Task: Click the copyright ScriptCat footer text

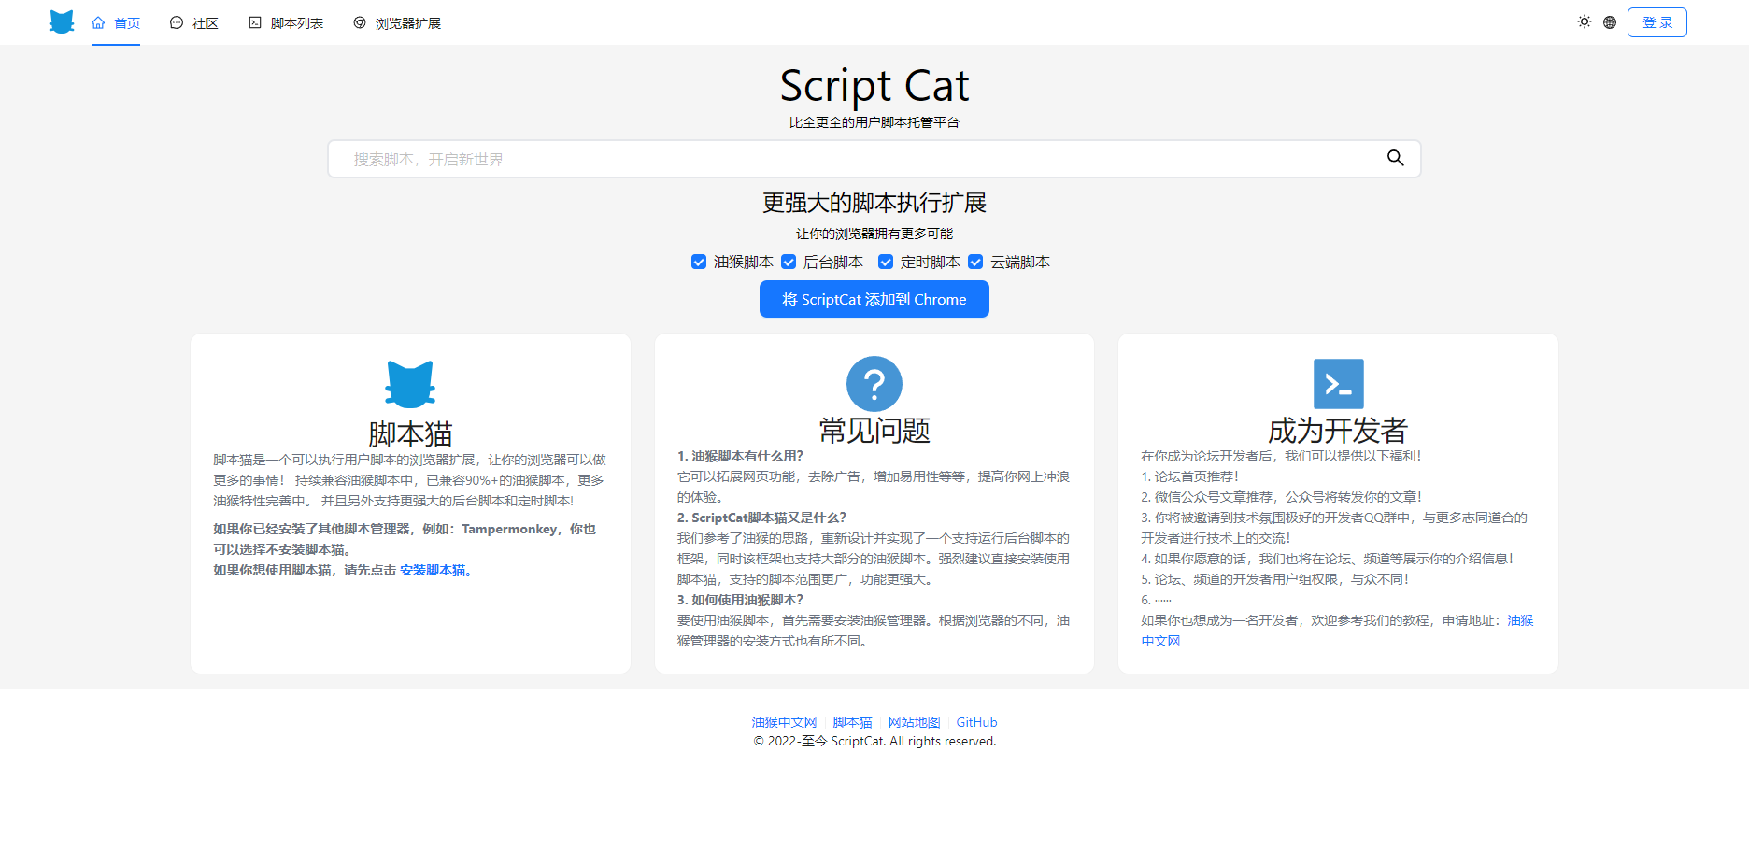Action: coord(874,741)
